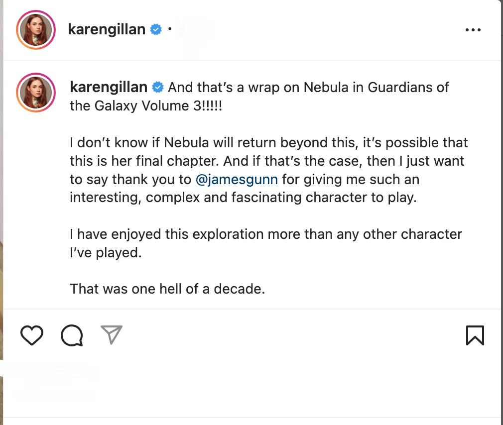Click the "Galaxy Volume 3!!!!!" caption line
The height and width of the screenshot is (425, 503).
[145, 106]
